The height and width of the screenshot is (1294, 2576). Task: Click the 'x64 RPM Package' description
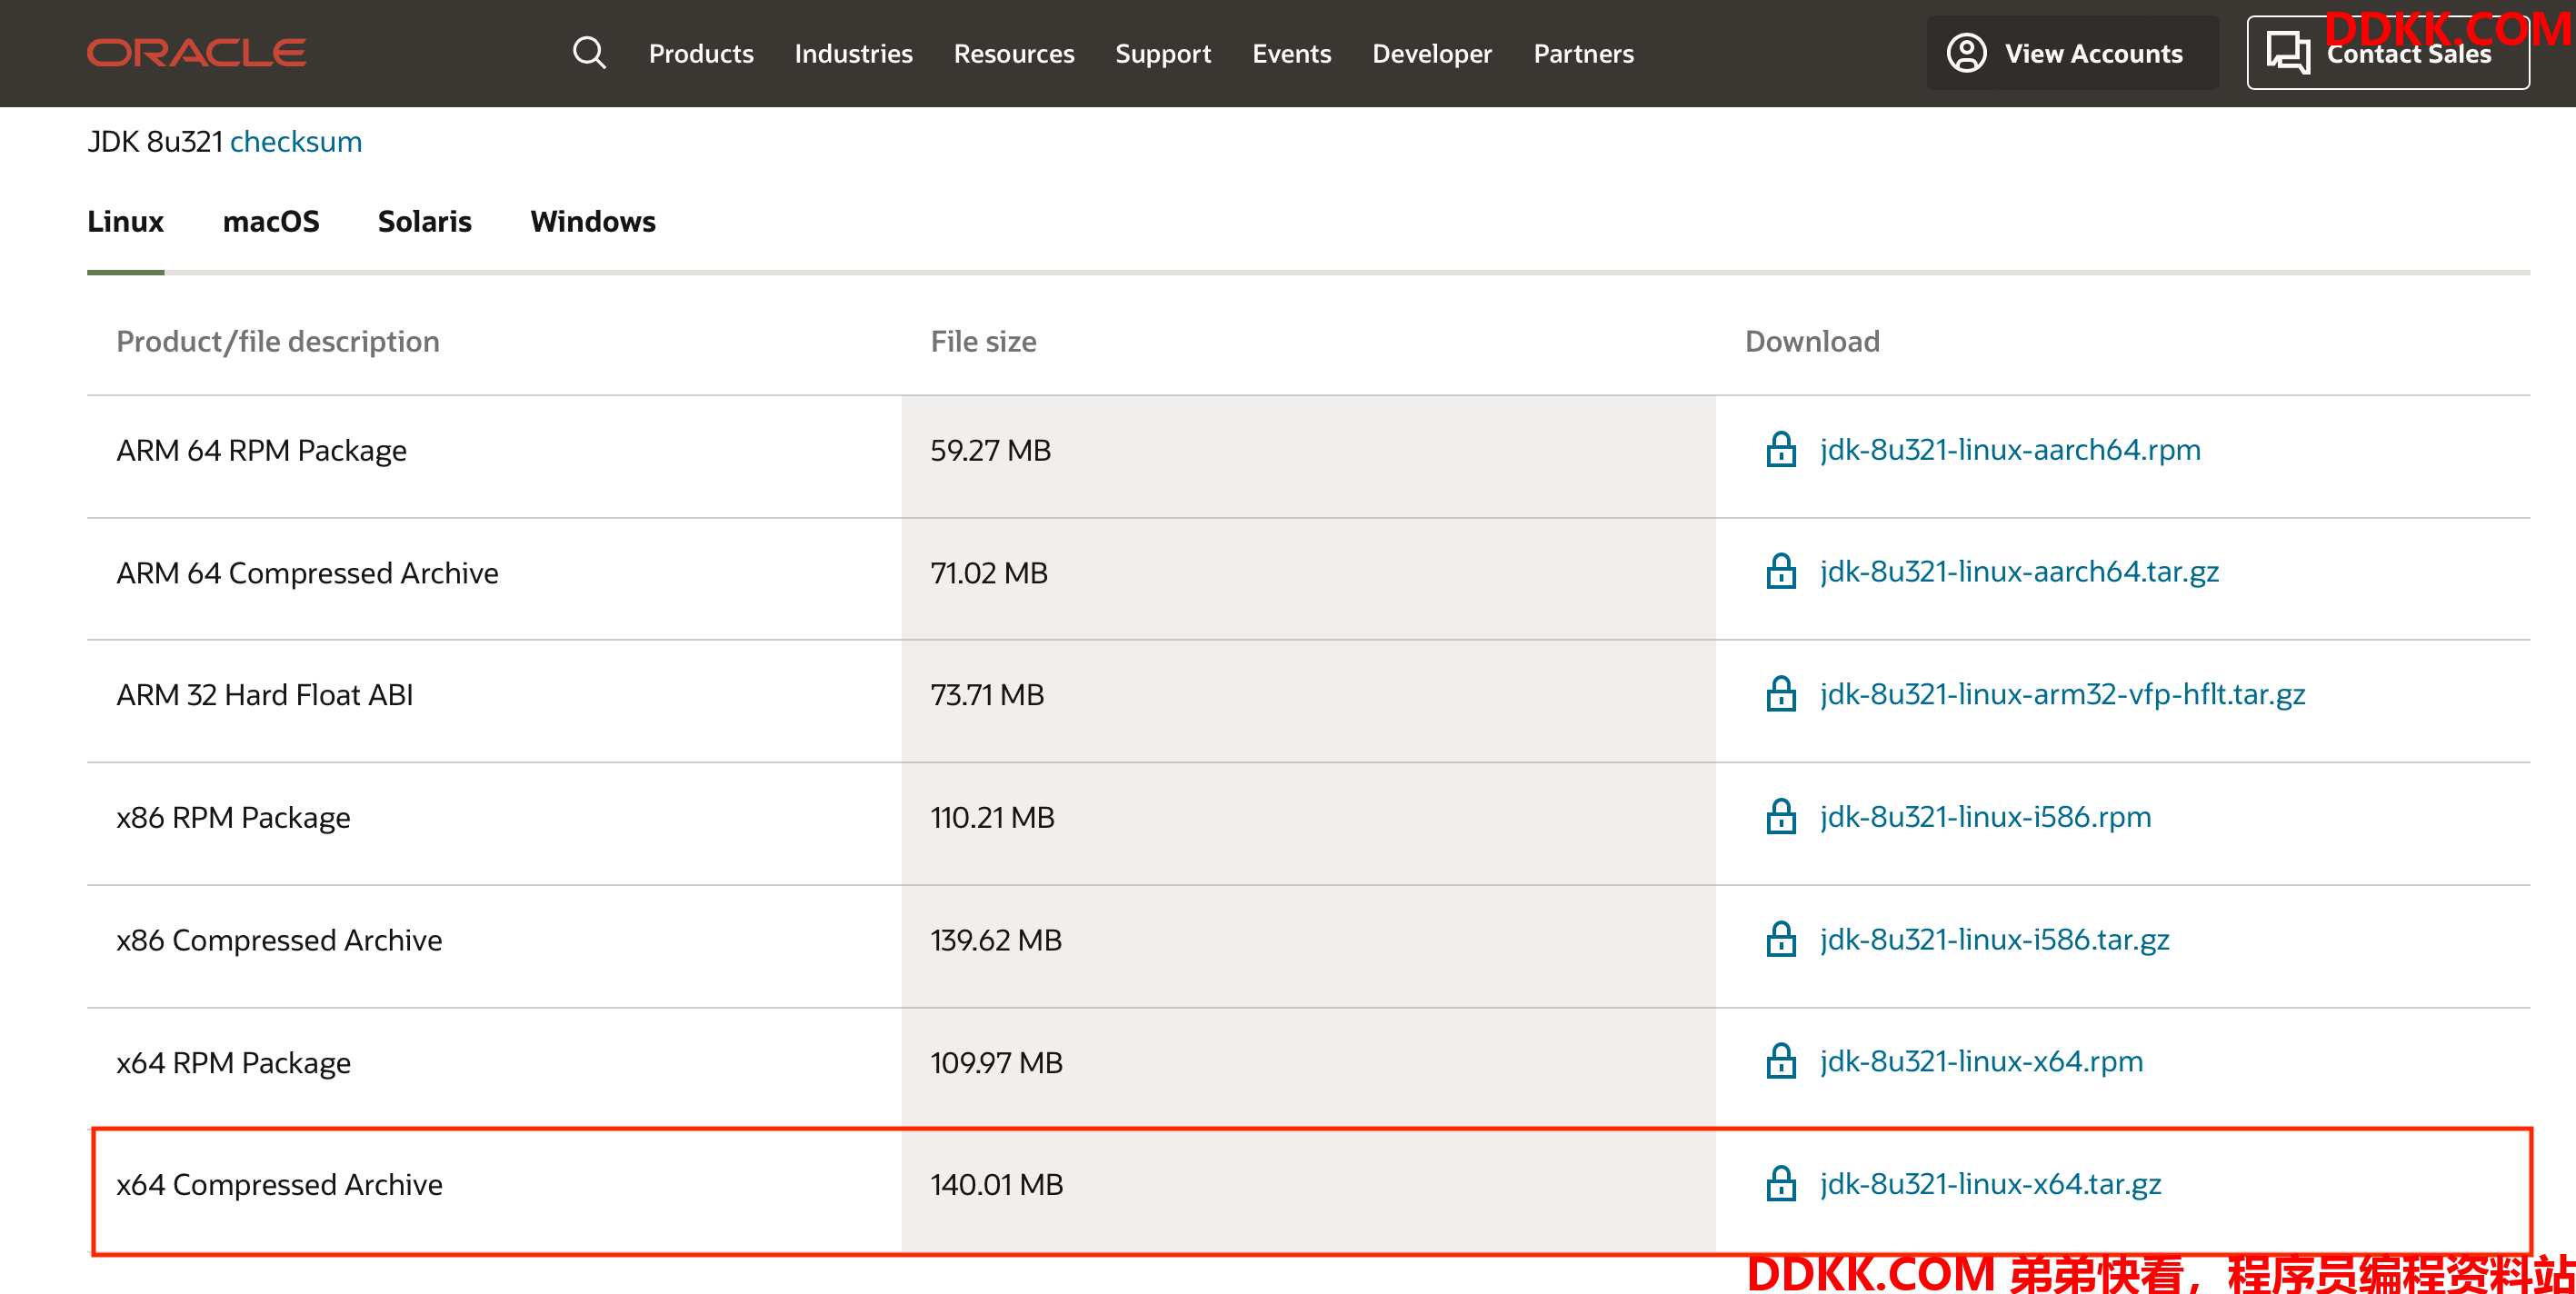coord(233,1062)
